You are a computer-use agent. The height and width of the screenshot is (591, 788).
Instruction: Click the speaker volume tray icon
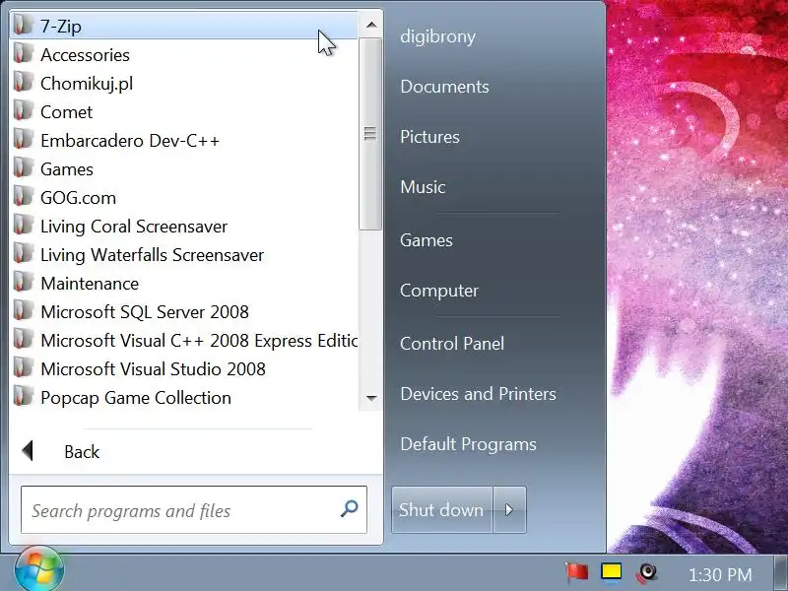[x=647, y=573]
